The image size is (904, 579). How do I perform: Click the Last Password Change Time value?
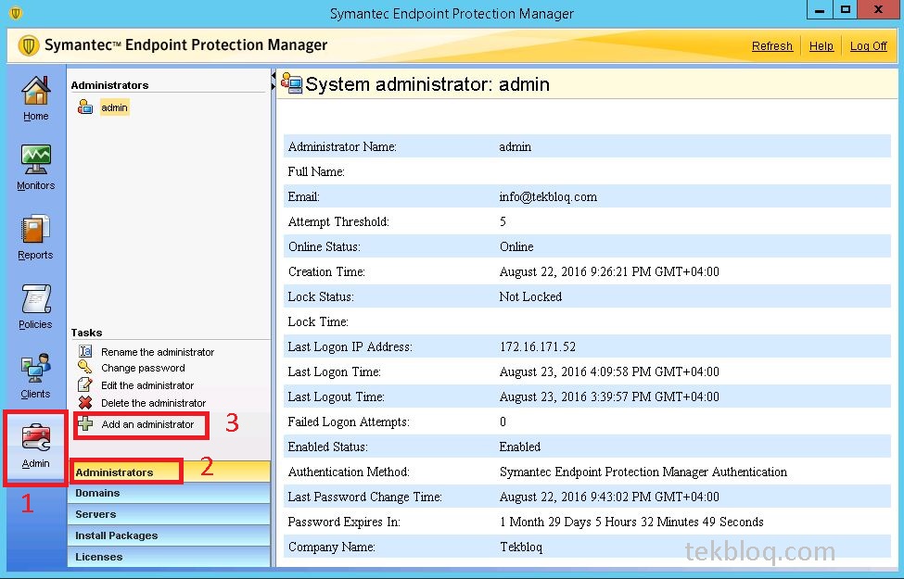[609, 497]
